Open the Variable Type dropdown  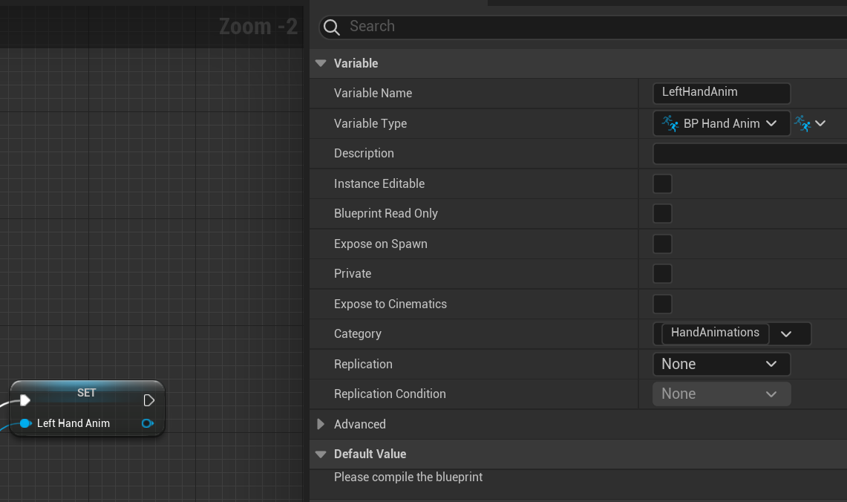tap(722, 123)
